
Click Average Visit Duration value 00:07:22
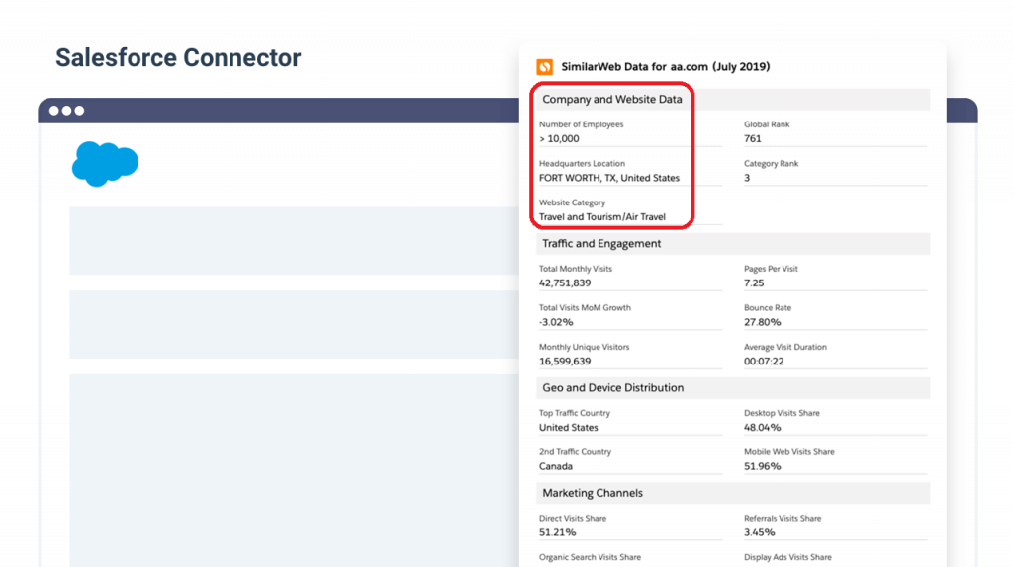click(x=764, y=362)
